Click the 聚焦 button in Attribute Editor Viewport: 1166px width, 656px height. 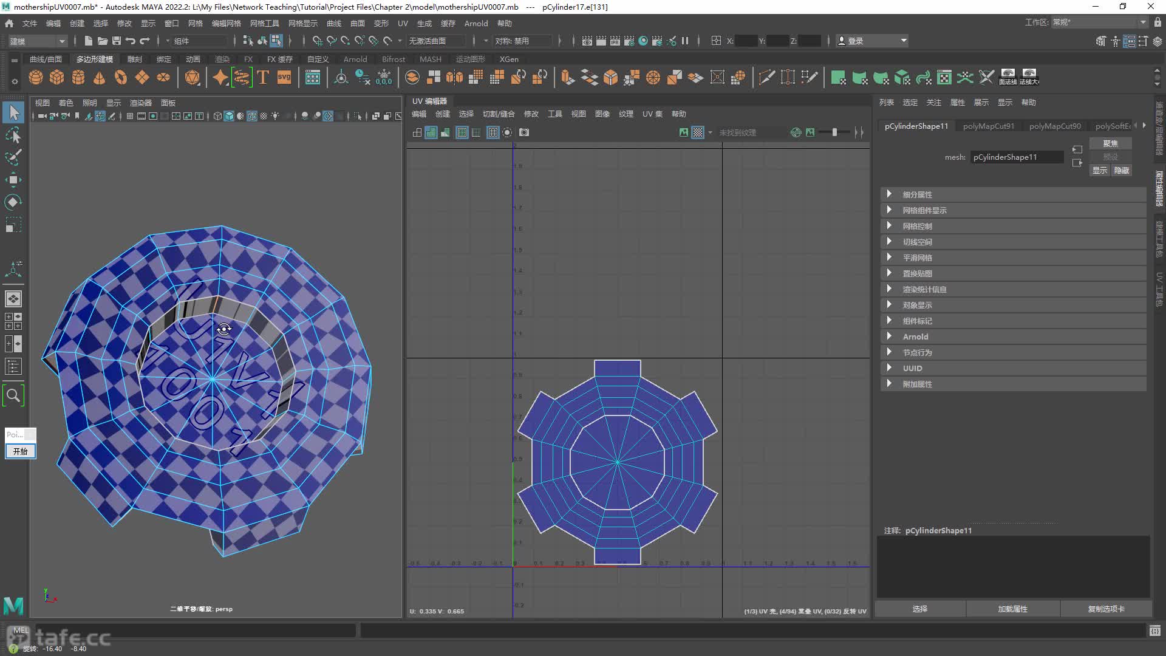[1110, 143]
